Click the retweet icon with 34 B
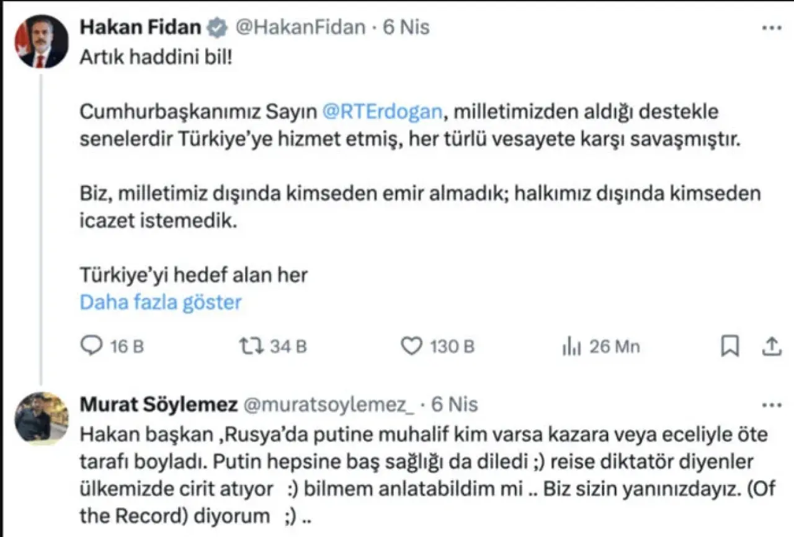794x537 pixels. coord(252,346)
